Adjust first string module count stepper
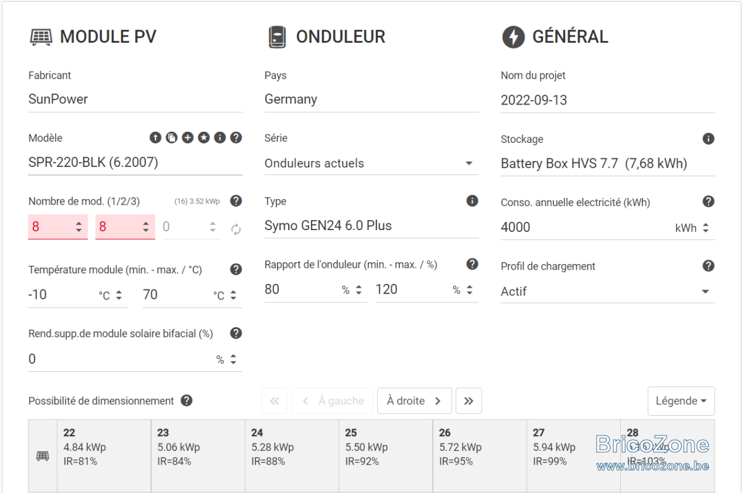Image resolution: width=742 pixels, height=493 pixels. (x=79, y=227)
